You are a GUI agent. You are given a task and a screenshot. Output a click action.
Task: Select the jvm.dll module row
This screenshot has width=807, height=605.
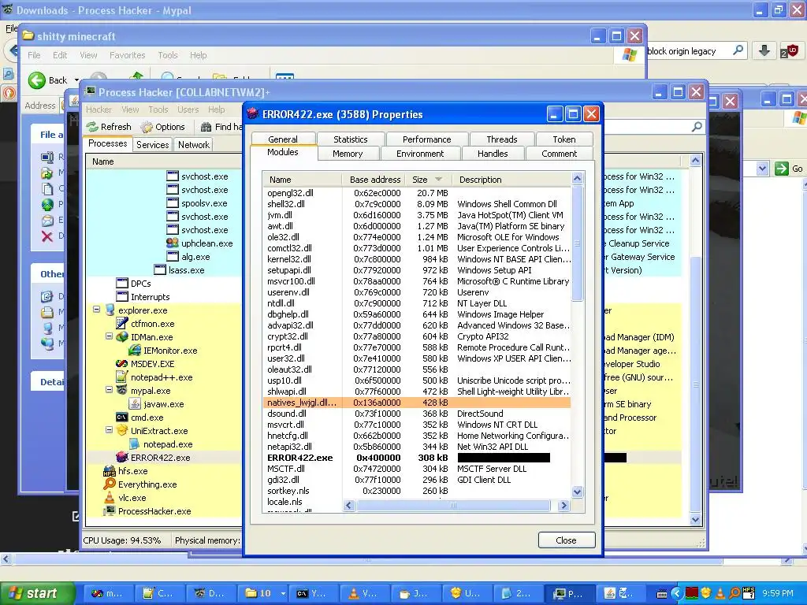coord(417,215)
